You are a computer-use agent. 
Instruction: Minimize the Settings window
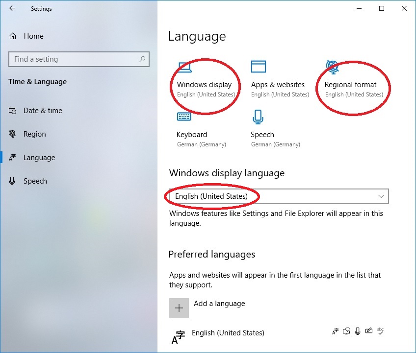pos(359,8)
